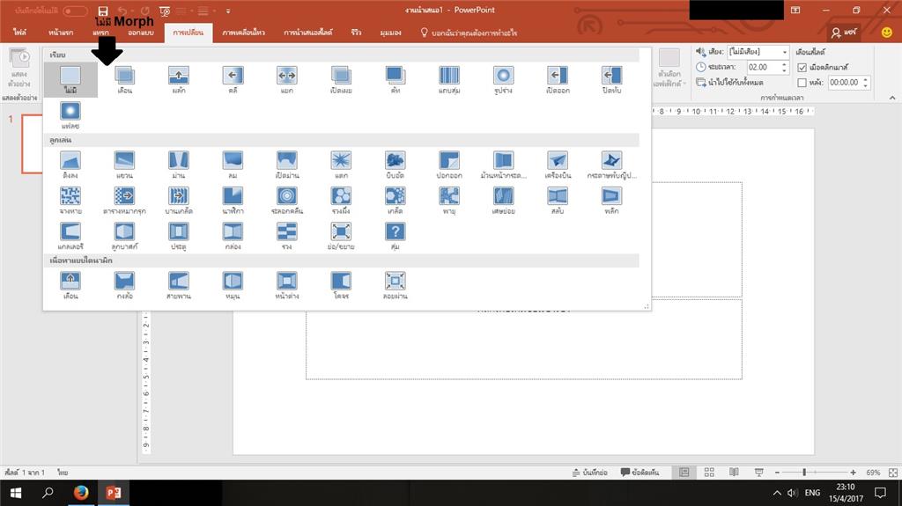Open the File (ไฟล์) tab
The height and width of the screenshot is (506, 902).
(19, 33)
